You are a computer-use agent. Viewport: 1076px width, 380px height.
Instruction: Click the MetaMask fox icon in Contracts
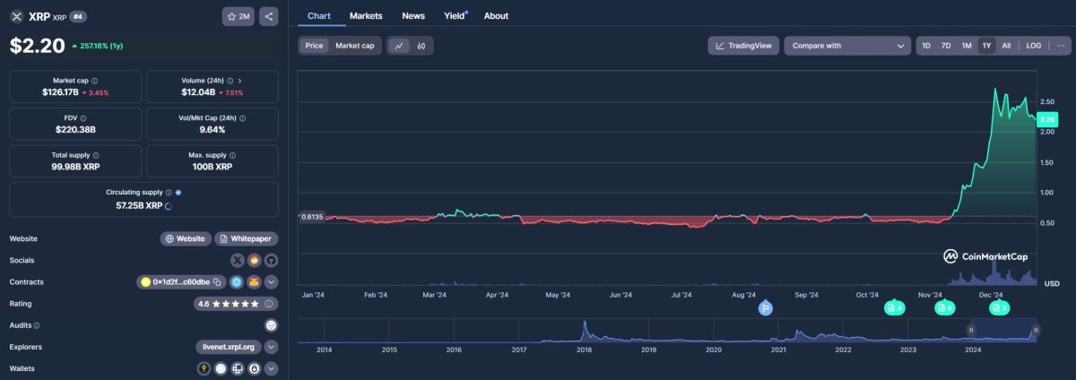[x=254, y=282]
